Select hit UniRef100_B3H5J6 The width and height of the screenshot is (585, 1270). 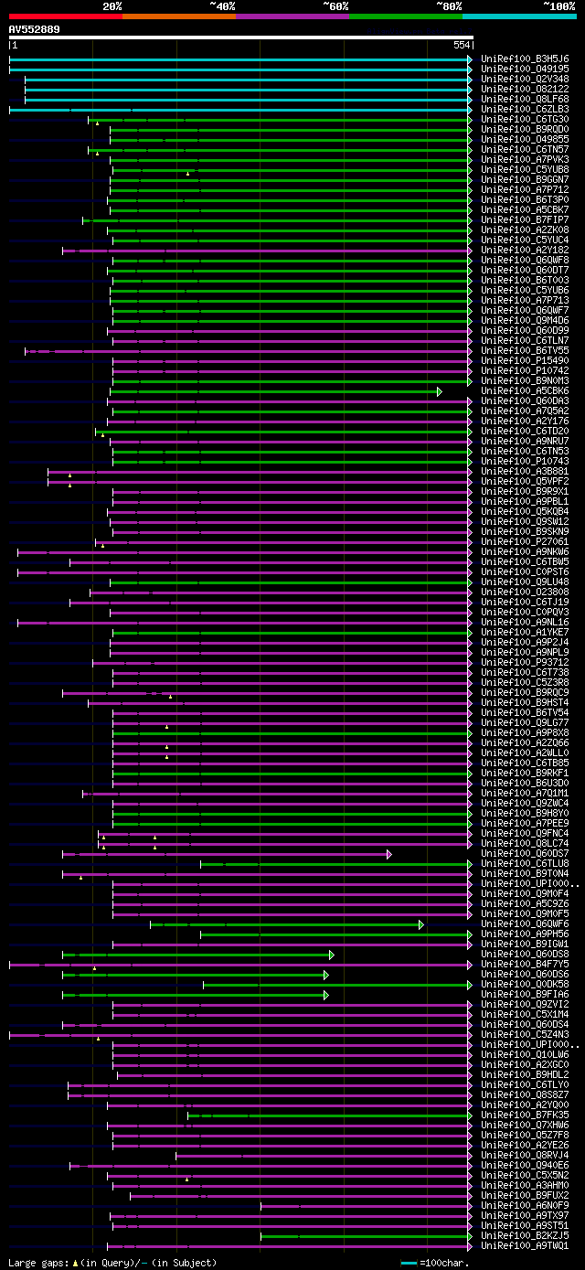click(525, 59)
